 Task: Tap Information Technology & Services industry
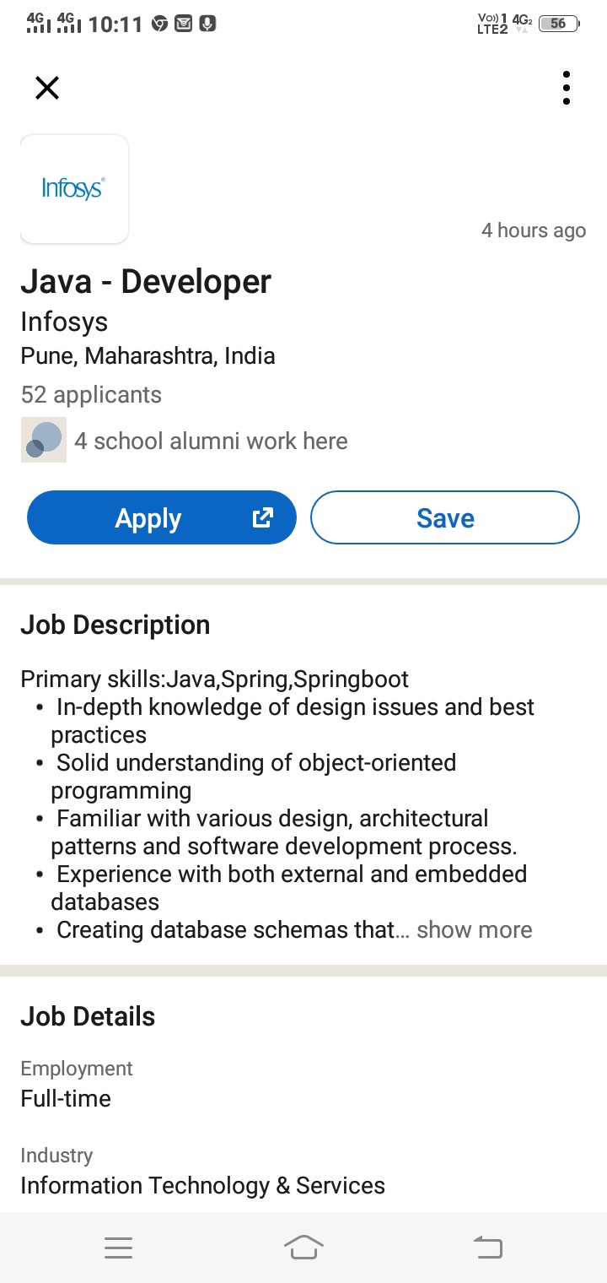coord(202,1185)
